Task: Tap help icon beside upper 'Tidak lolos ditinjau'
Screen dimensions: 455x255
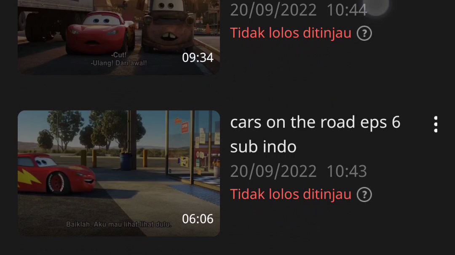Action: coord(364,33)
